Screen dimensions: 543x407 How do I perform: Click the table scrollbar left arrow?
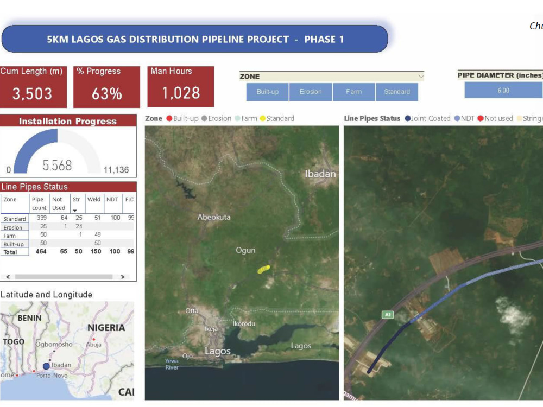pos(8,277)
